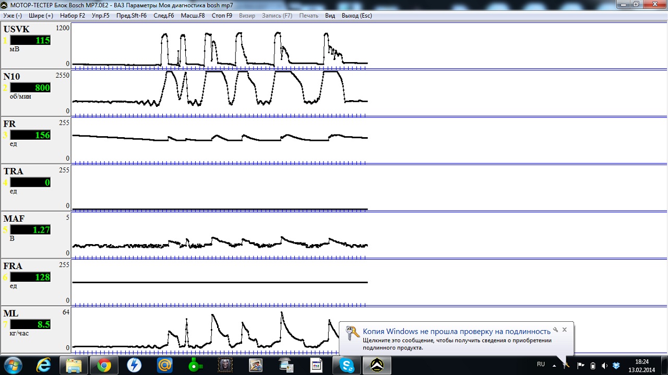Image resolution: width=668 pixels, height=375 pixels.
Task: Open the RU language switcher
Action: pos(541,365)
